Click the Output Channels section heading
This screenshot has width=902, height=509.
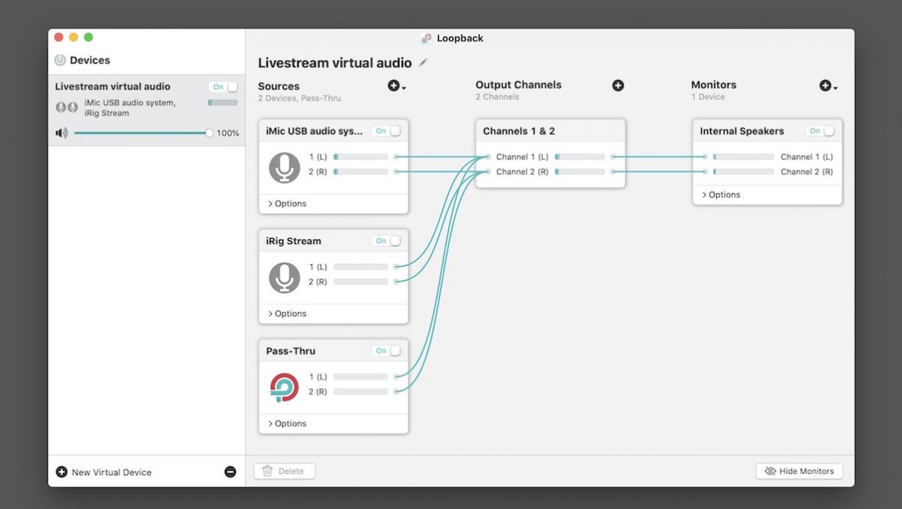click(518, 85)
